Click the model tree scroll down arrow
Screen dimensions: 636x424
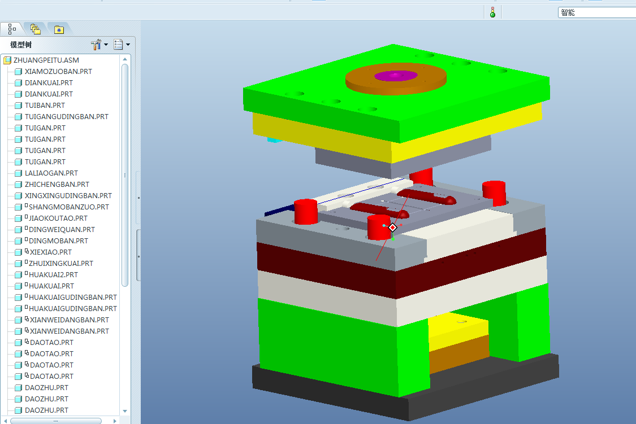click(125, 410)
